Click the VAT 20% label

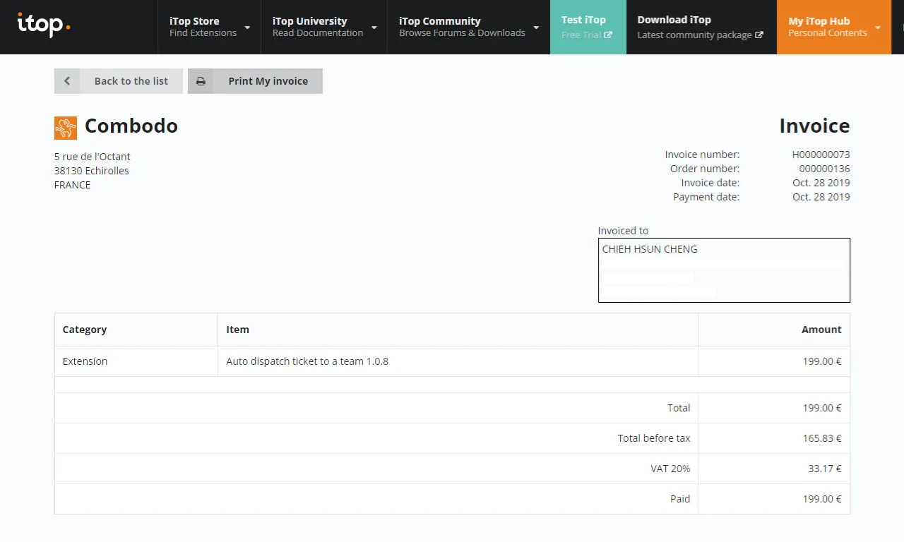click(670, 469)
